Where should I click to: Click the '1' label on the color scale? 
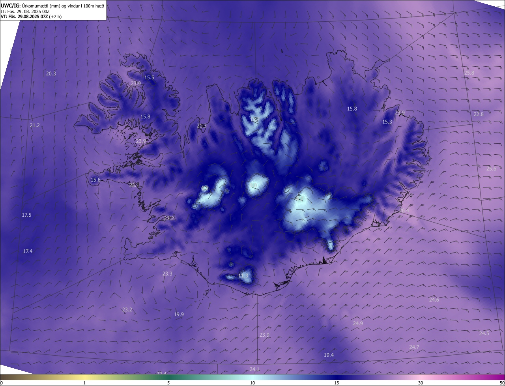click(84, 383)
